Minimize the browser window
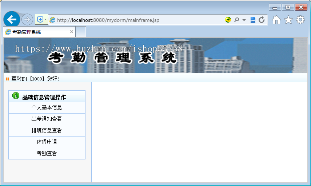Image resolution: width=311 pixels, height=186 pixels. coord(275,7)
